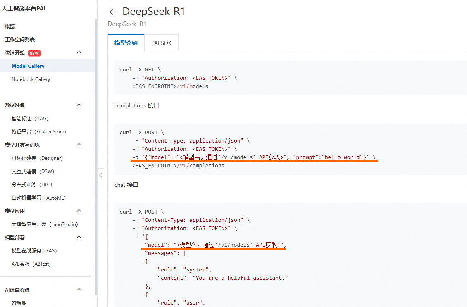Collapse the 模型应用 section chevron
The width and height of the screenshot is (467, 307).
(79, 211)
